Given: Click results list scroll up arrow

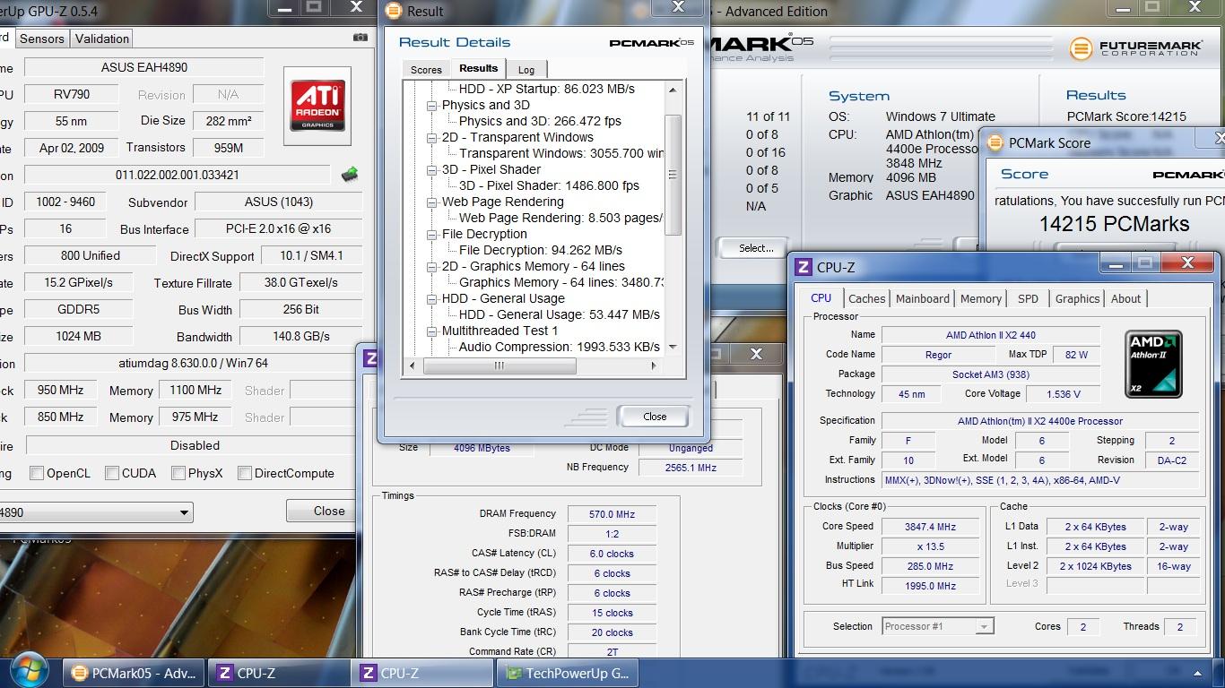Looking at the screenshot, I should tap(673, 90).
